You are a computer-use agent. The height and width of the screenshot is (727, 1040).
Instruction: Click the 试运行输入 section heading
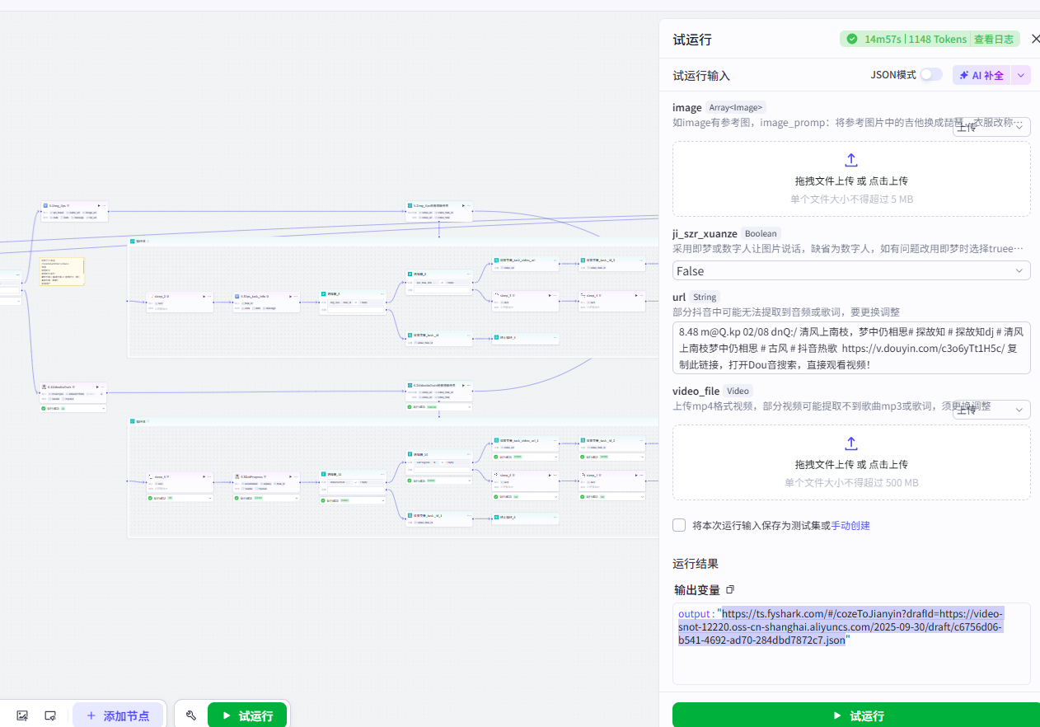click(701, 75)
